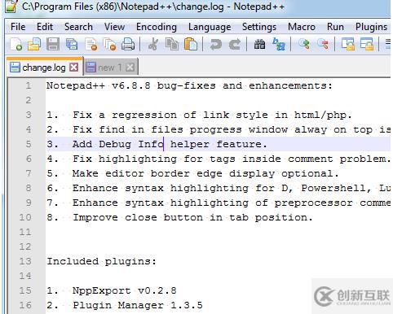Screen dimensions: 393x314
Task: Click the Zoom Out magnifier icon
Action: click(x=323, y=44)
